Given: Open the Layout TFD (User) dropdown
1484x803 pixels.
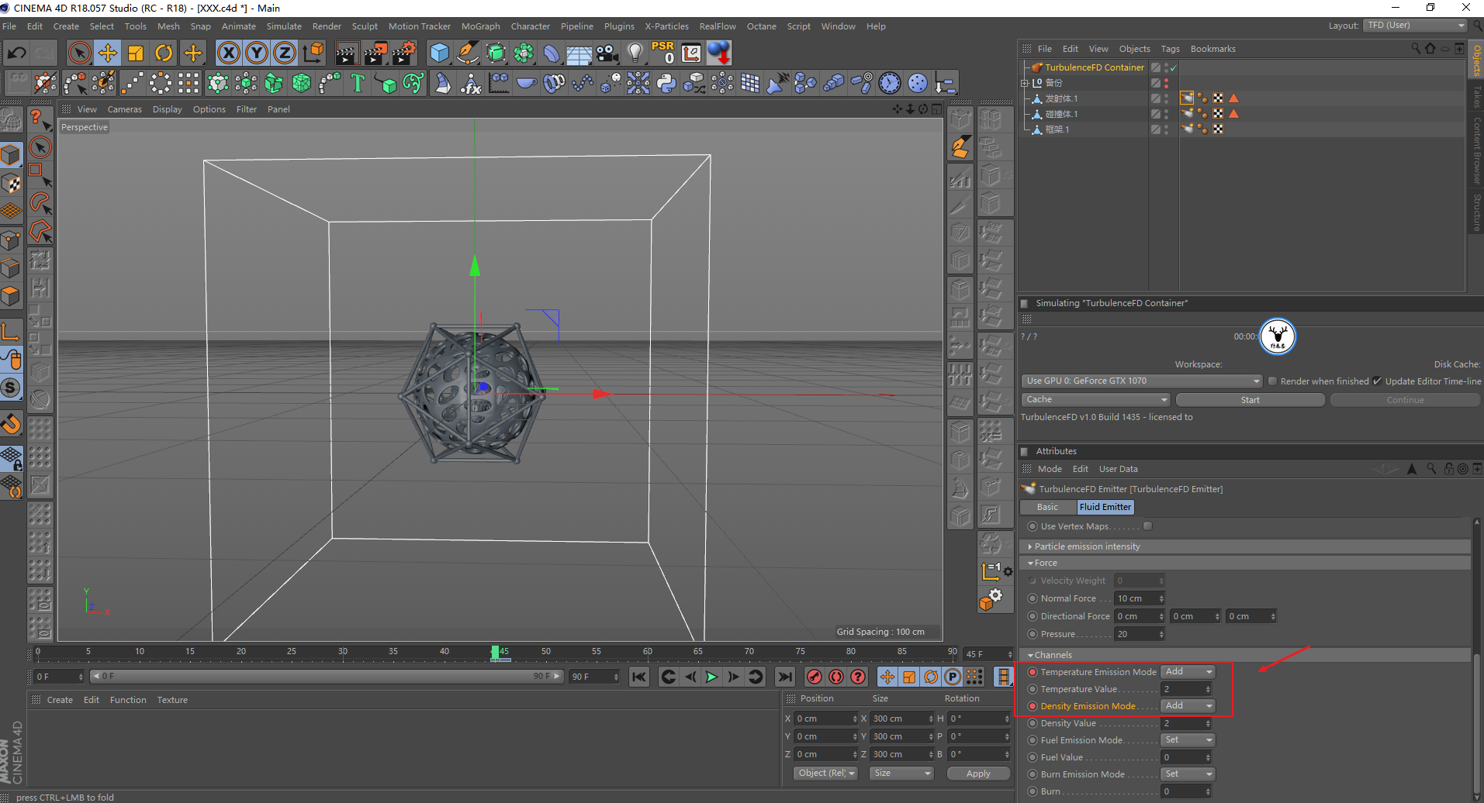Looking at the screenshot, I should [x=1416, y=26].
